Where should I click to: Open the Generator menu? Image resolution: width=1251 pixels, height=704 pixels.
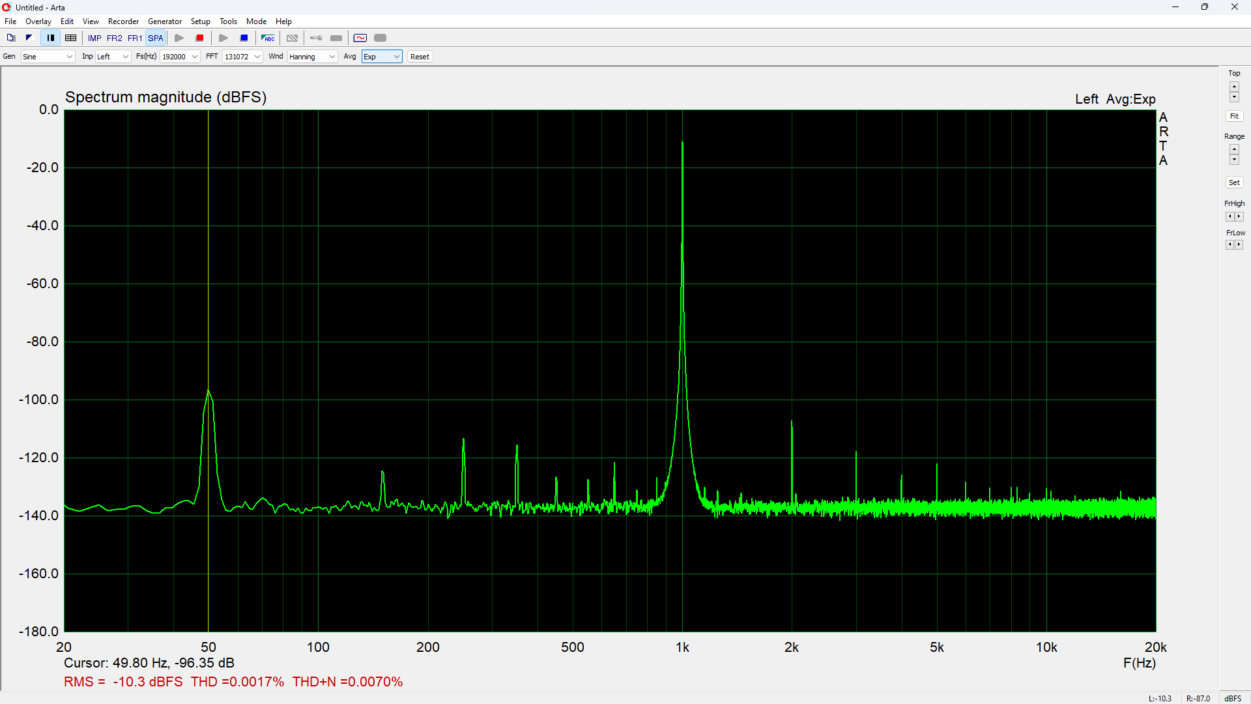coord(165,22)
